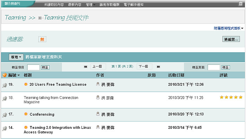Click the trash icon in top bar

pos(240,4)
